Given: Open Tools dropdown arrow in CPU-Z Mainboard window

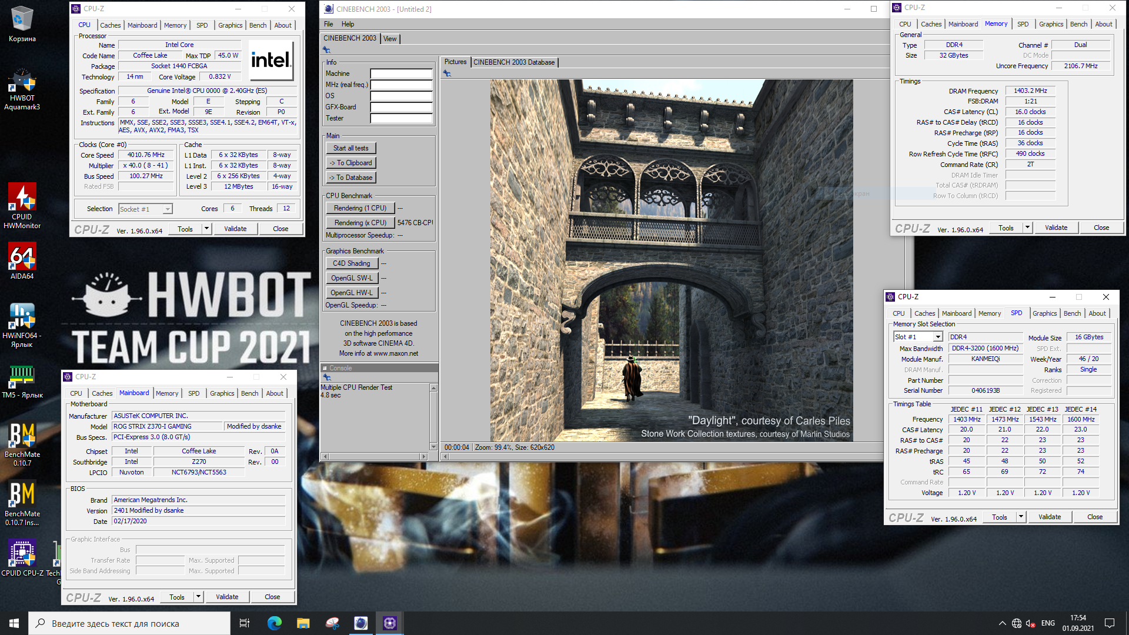Looking at the screenshot, I should (x=198, y=597).
